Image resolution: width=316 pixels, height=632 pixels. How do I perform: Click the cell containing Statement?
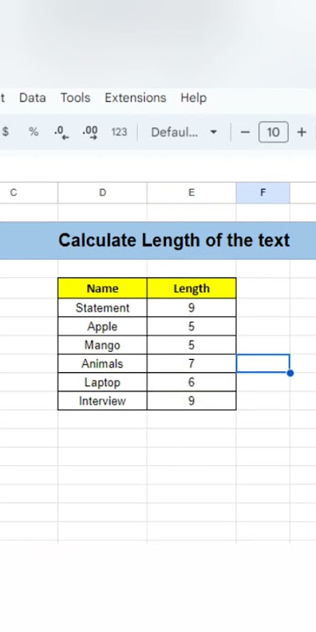point(103,308)
